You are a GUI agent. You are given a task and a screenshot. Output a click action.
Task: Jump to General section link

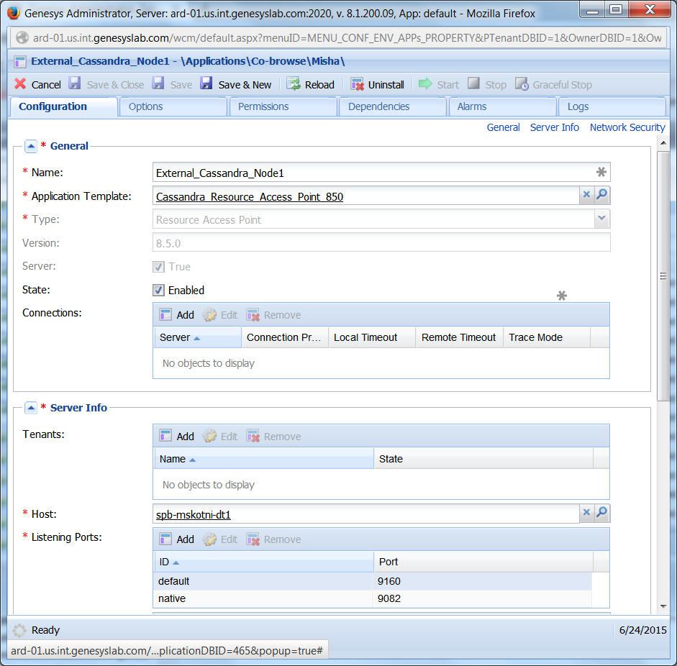(x=503, y=127)
